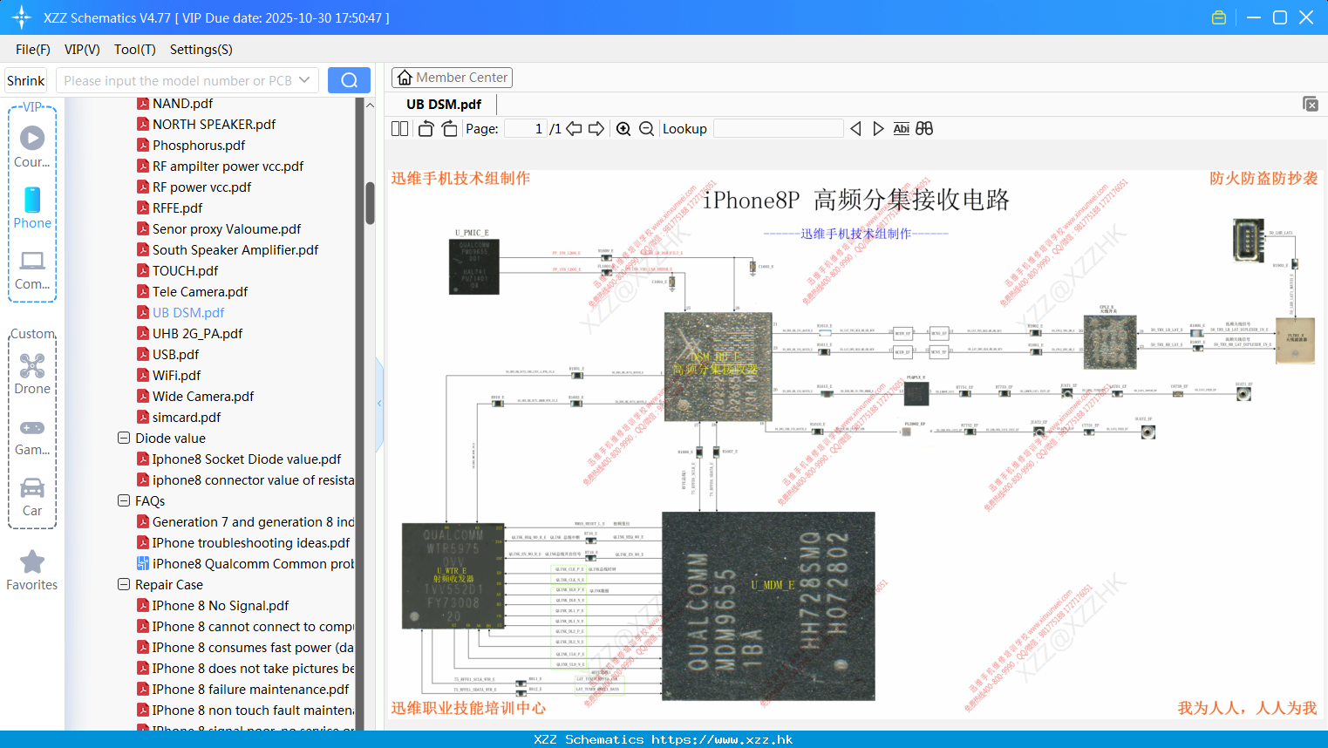Open NORTH SPEAKER.pdf
Image resolution: width=1328 pixels, height=748 pixels.
click(x=214, y=124)
